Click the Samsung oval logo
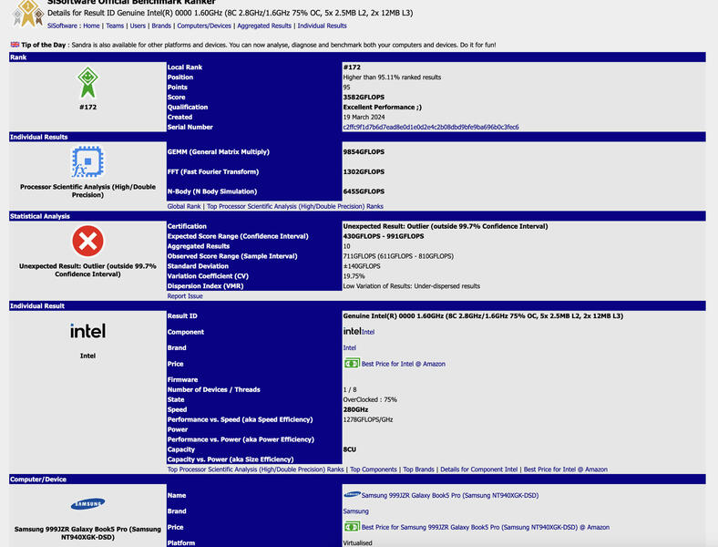The height and width of the screenshot is (547, 718). pyautogui.click(x=87, y=504)
